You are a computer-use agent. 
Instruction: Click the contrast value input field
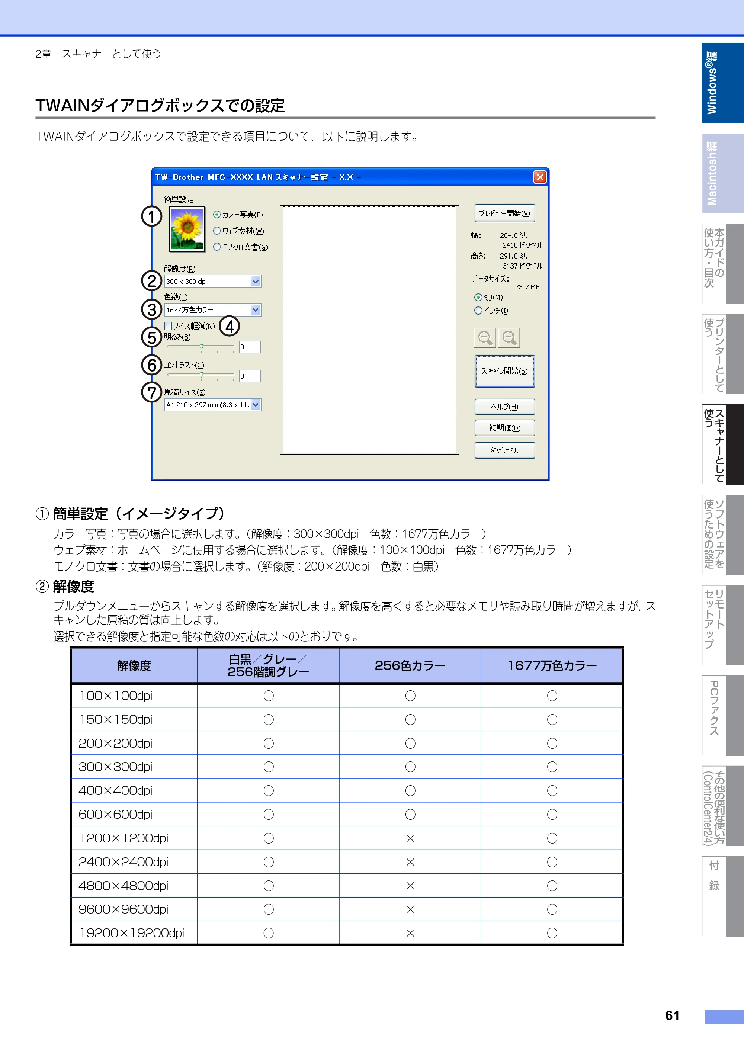point(250,376)
